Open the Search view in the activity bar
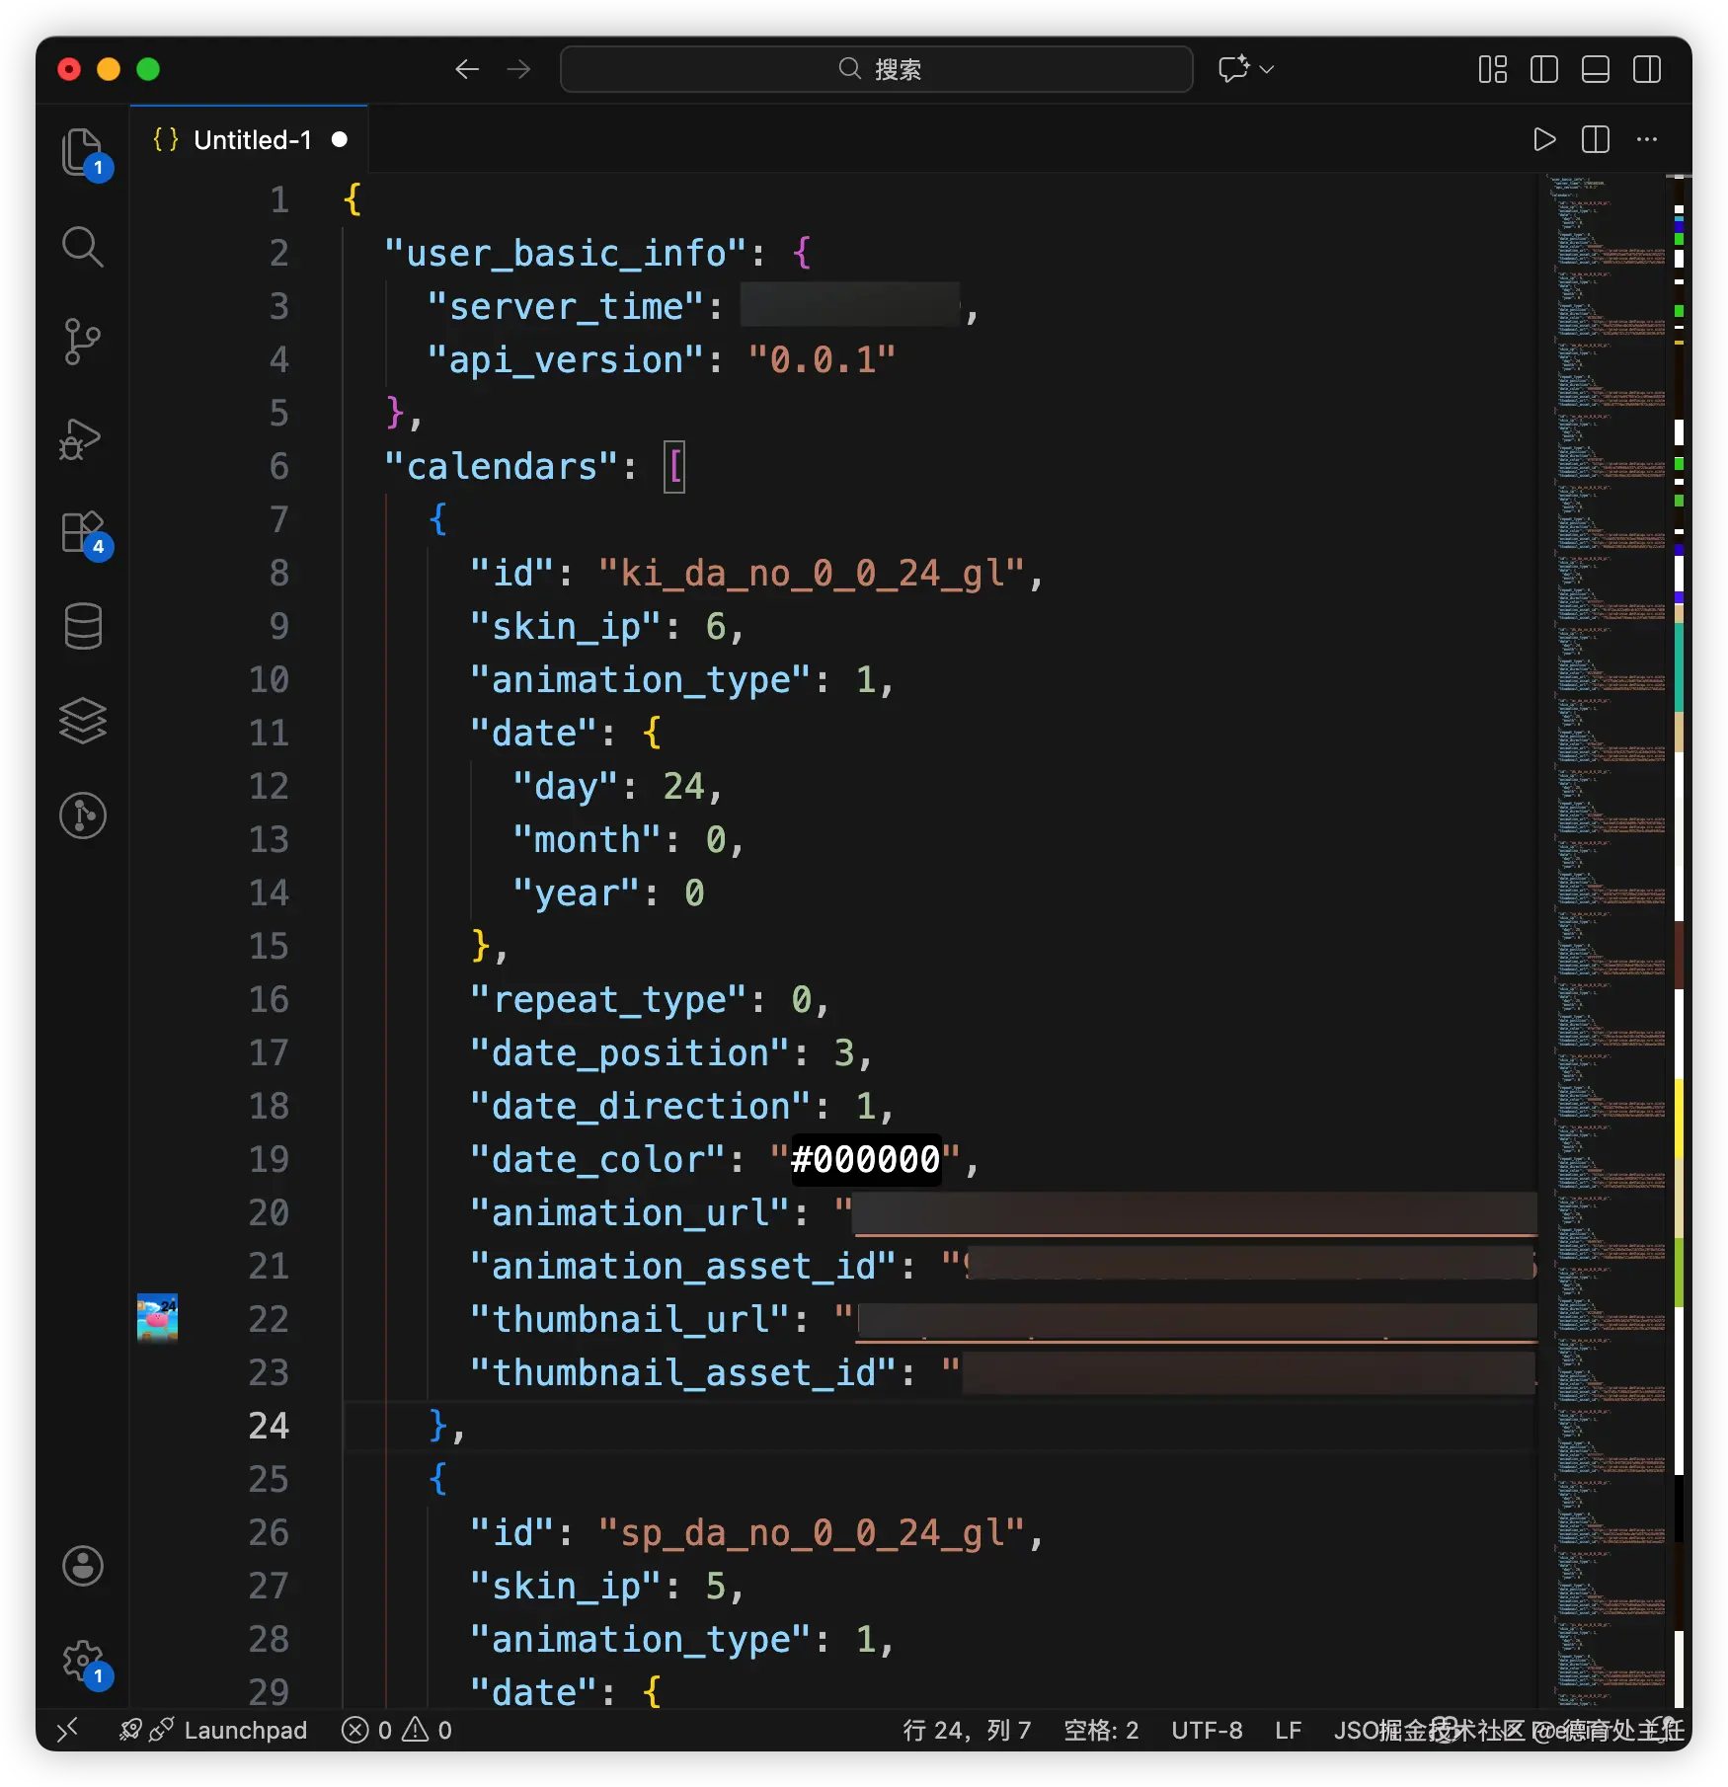 click(x=82, y=247)
